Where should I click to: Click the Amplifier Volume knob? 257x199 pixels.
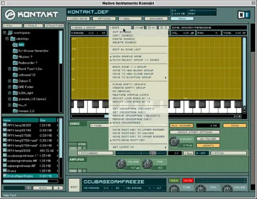[x=121, y=164]
